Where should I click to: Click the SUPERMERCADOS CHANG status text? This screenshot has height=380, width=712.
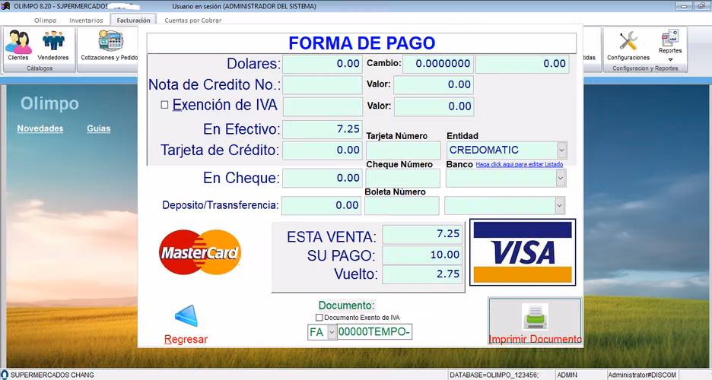(x=52, y=375)
